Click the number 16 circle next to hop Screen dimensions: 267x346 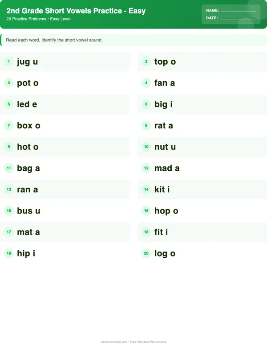coord(146,210)
